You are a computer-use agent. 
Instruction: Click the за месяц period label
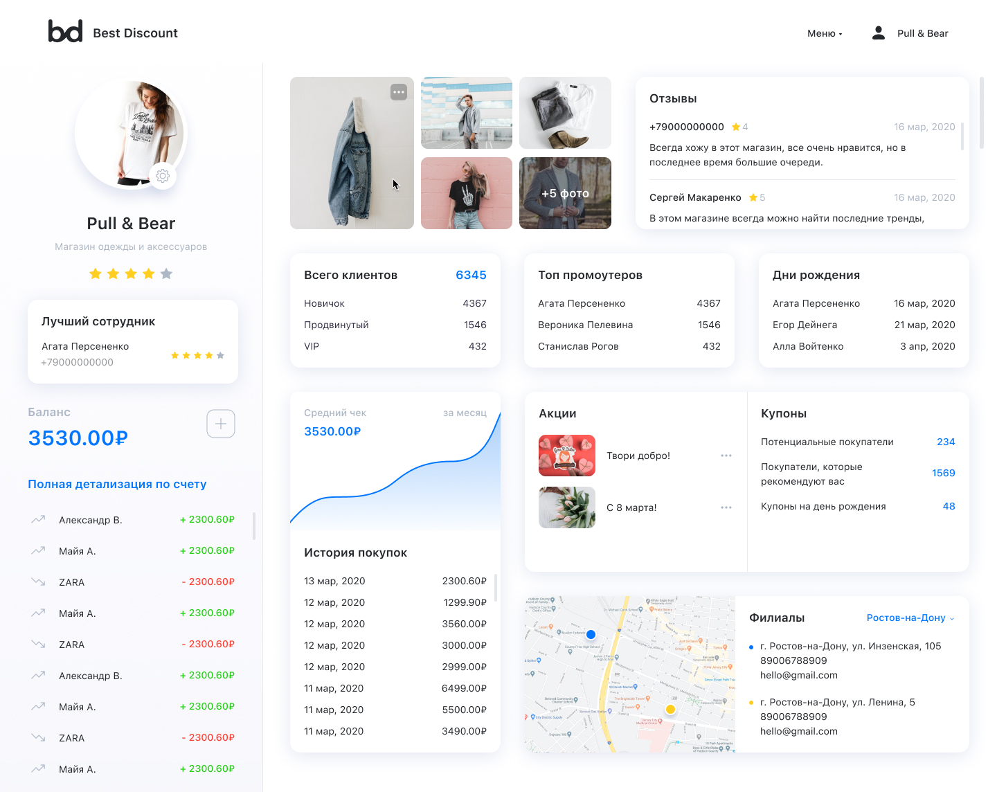point(465,413)
